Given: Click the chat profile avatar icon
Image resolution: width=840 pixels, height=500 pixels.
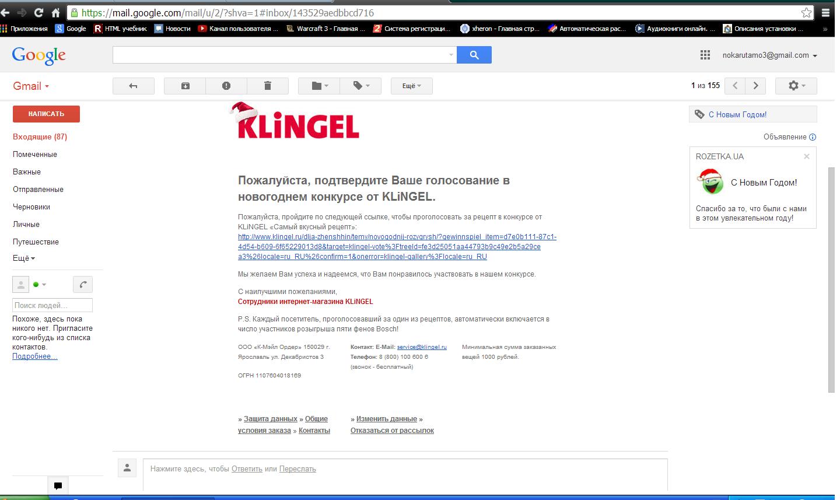Looking at the screenshot, I should (x=20, y=285).
